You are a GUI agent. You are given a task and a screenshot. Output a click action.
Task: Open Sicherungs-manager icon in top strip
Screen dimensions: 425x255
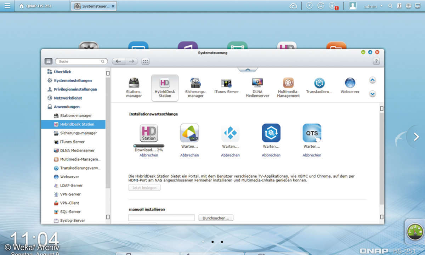click(x=195, y=88)
